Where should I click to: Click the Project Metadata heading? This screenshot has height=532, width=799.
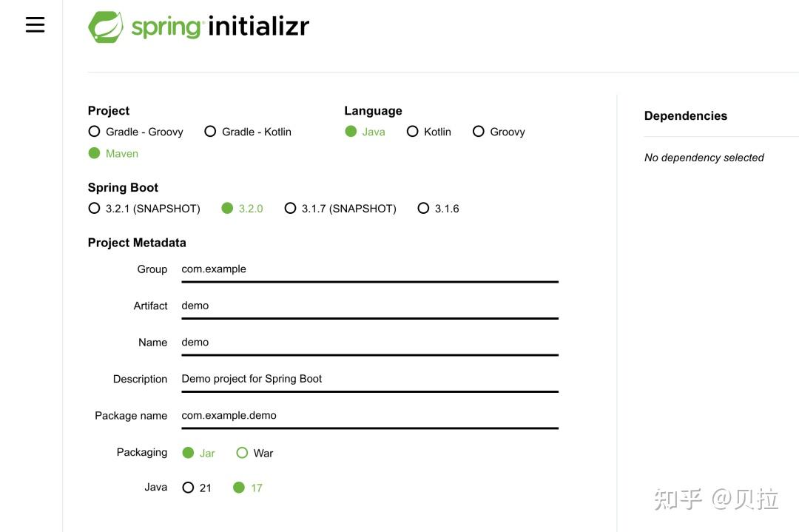(137, 243)
